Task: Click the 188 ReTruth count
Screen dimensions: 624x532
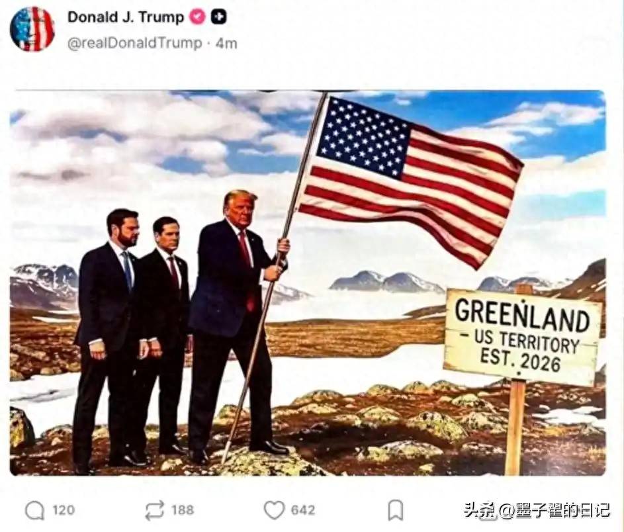Action: pyautogui.click(x=183, y=510)
